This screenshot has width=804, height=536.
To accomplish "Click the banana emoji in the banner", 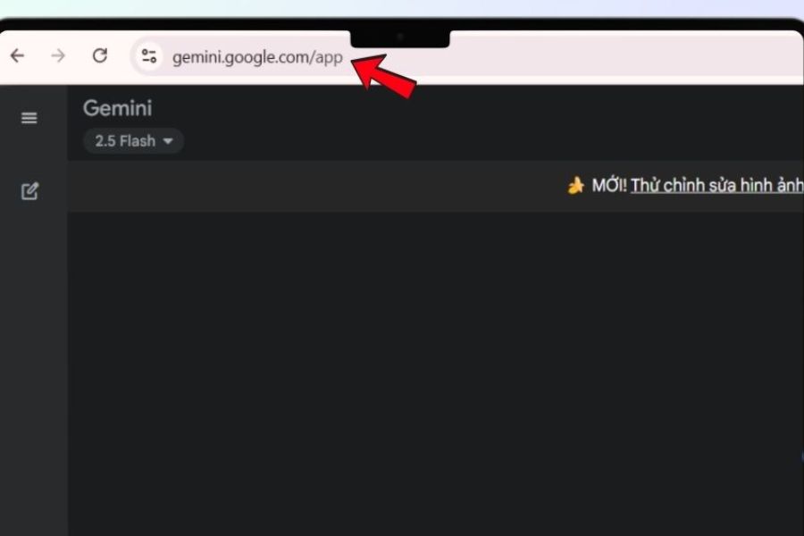I will click(576, 185).
